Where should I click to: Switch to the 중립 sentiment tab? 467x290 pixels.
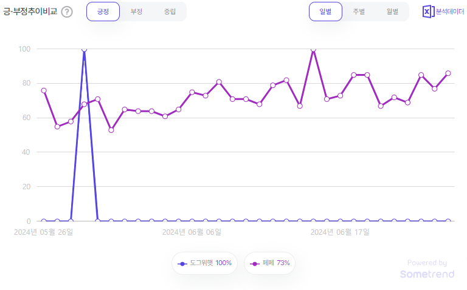point(170,12)
